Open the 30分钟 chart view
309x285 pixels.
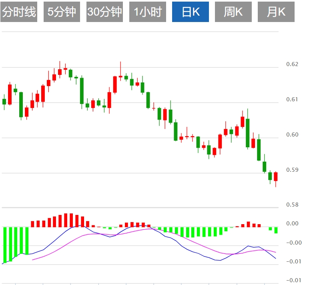(x=104, y=12)
